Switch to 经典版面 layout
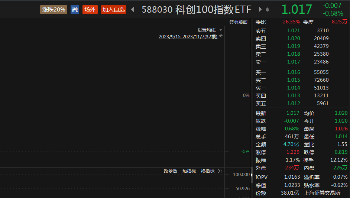This screenshot has width=350, height=198. [x=239, y=22]
